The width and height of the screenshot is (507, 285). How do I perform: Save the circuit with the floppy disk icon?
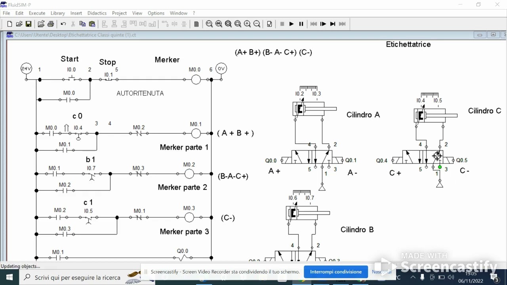pyautogui.click(x=29, y=24)
